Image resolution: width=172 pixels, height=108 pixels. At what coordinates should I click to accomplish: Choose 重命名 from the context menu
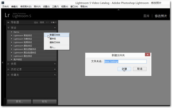[57, 39]
